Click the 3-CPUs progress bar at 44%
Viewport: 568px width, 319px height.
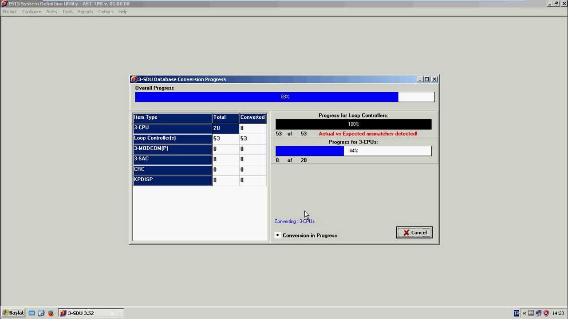[x=353, y=151]
